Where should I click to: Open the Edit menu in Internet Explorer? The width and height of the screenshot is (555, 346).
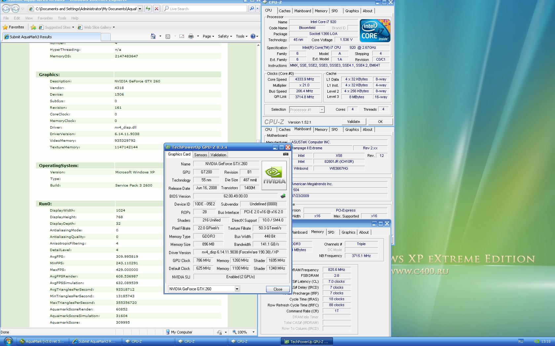click(x=17, y=18)
